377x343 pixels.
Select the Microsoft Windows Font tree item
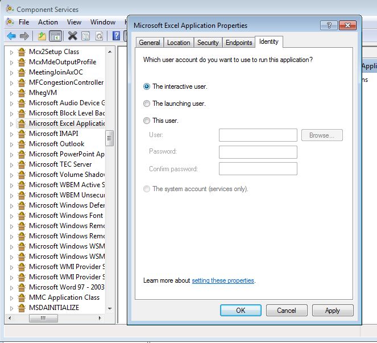pos(66,216)
